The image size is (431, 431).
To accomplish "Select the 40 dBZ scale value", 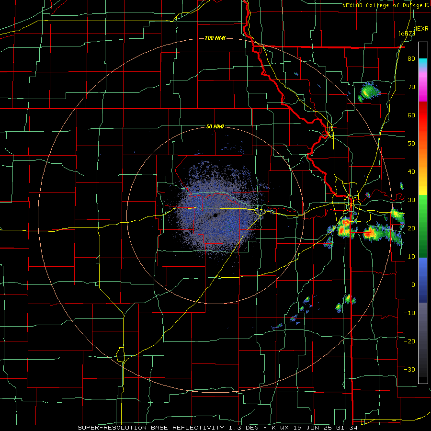I will coord(411,172).
